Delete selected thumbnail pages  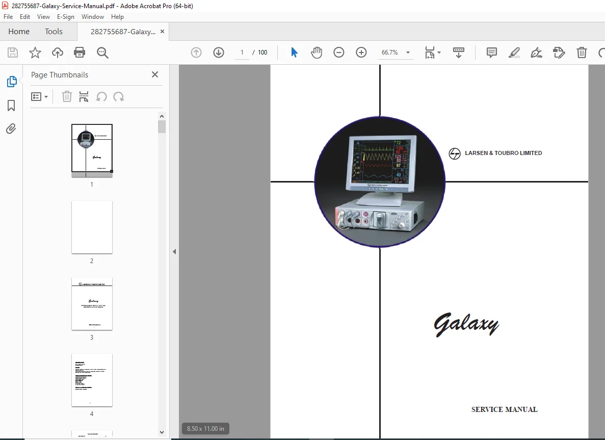(67, 96)
